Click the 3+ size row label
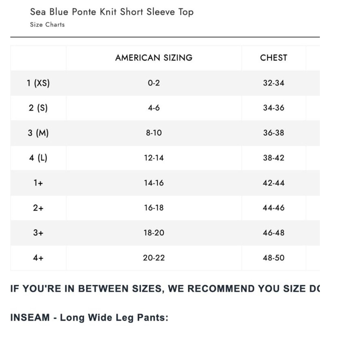This screenshot has width=341, height=341. (x=38, y=233)
